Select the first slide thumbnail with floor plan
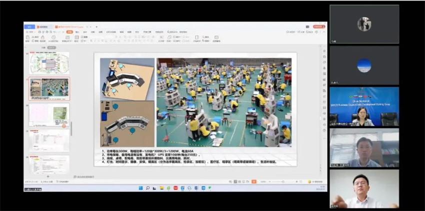Image resolution: width=425 pixels, height=211 pixels. pyautogui.click(x=49, y=63)
